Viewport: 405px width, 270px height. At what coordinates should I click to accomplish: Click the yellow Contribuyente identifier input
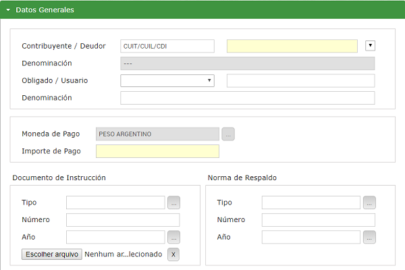292,46
